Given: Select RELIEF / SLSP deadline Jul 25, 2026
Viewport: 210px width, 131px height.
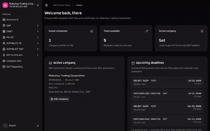Looking at the screenshot, I should 167,82.
